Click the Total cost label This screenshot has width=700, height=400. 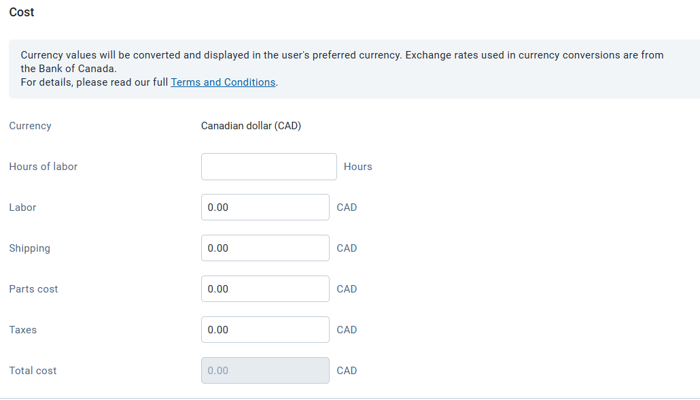(33, 371)
